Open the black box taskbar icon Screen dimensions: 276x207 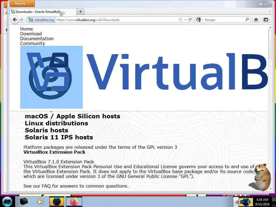point(24,202)
